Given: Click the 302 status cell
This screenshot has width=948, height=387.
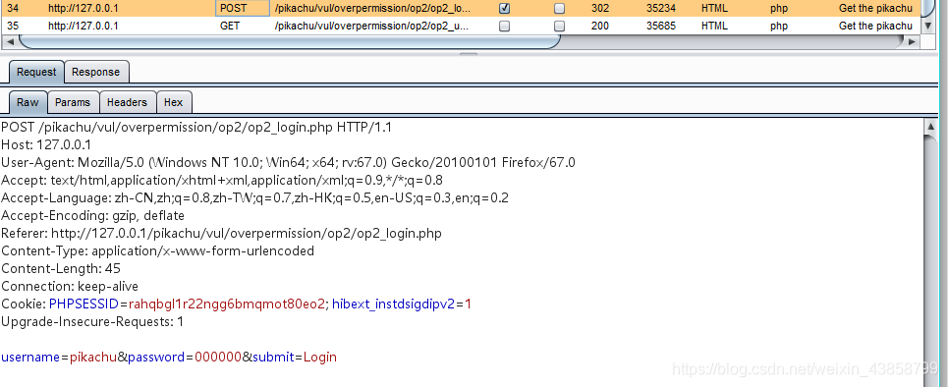Looking at the screenshot, I should (600, 9).
